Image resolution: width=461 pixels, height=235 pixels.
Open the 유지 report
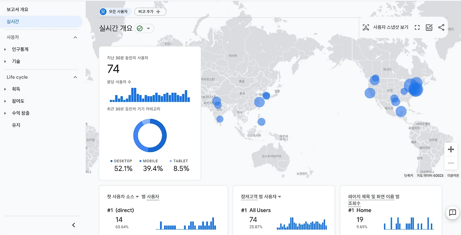16,125
